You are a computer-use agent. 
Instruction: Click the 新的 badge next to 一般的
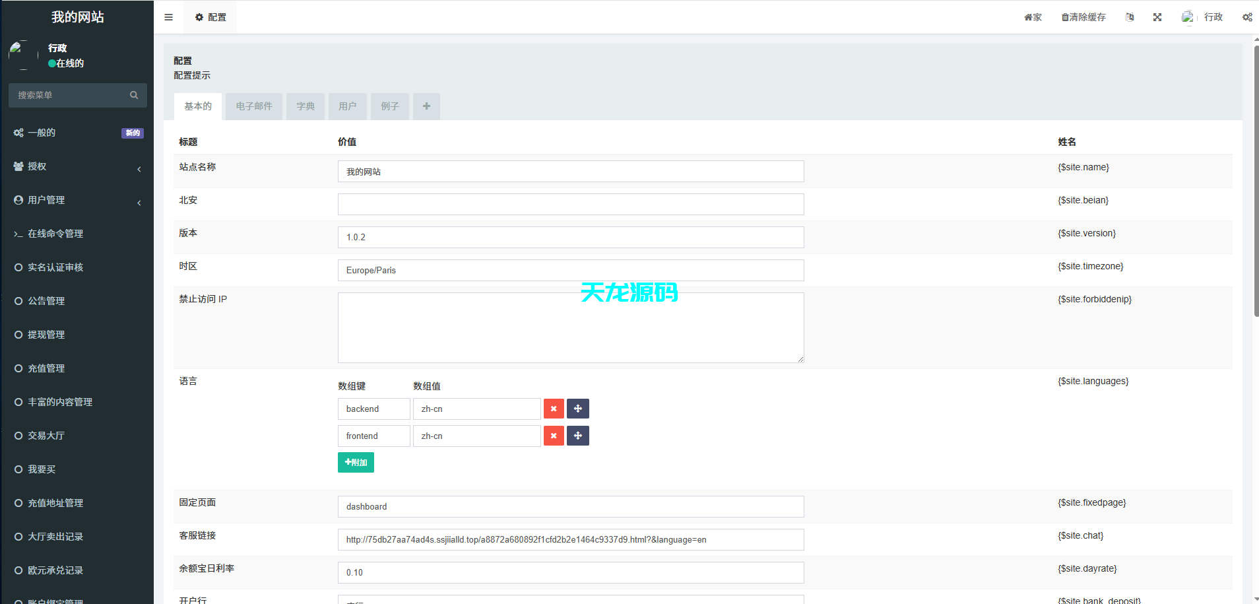[132, 133]
